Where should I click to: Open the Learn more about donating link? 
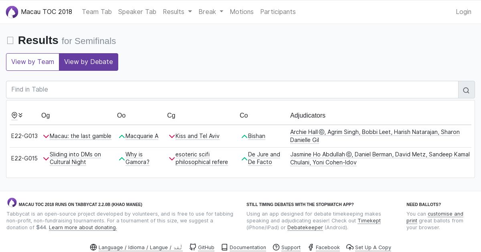point(83,228)
